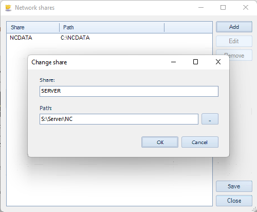Image resolution: width=257 pixels, height=212 pixels.
Task: Click the Close button below Save
Action: point(234,201)
